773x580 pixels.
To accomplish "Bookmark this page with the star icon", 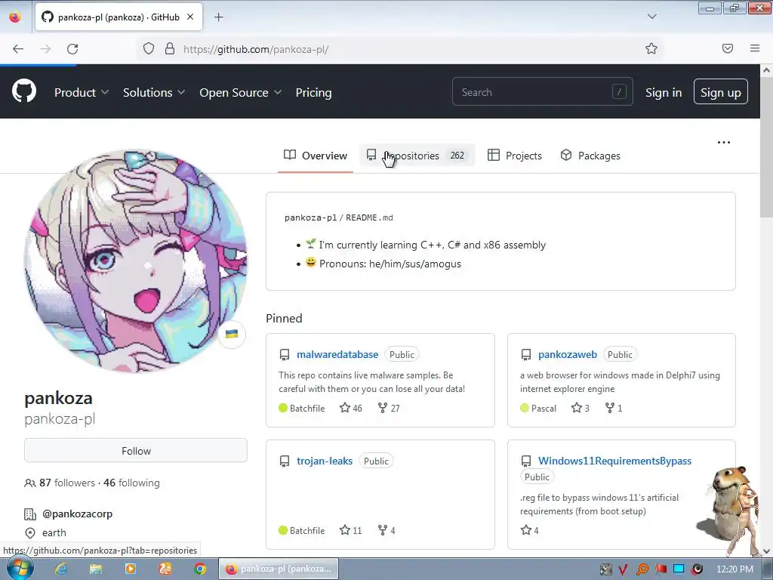I will pyautogui.click(x=651, y=48).
